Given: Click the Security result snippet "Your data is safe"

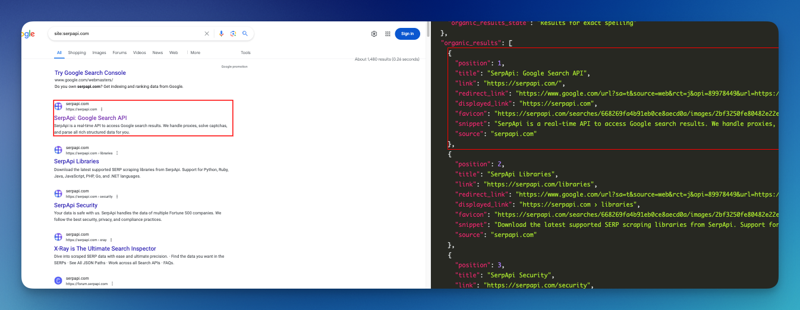Looking at the screenshot, I should click(x=137, y=216).
